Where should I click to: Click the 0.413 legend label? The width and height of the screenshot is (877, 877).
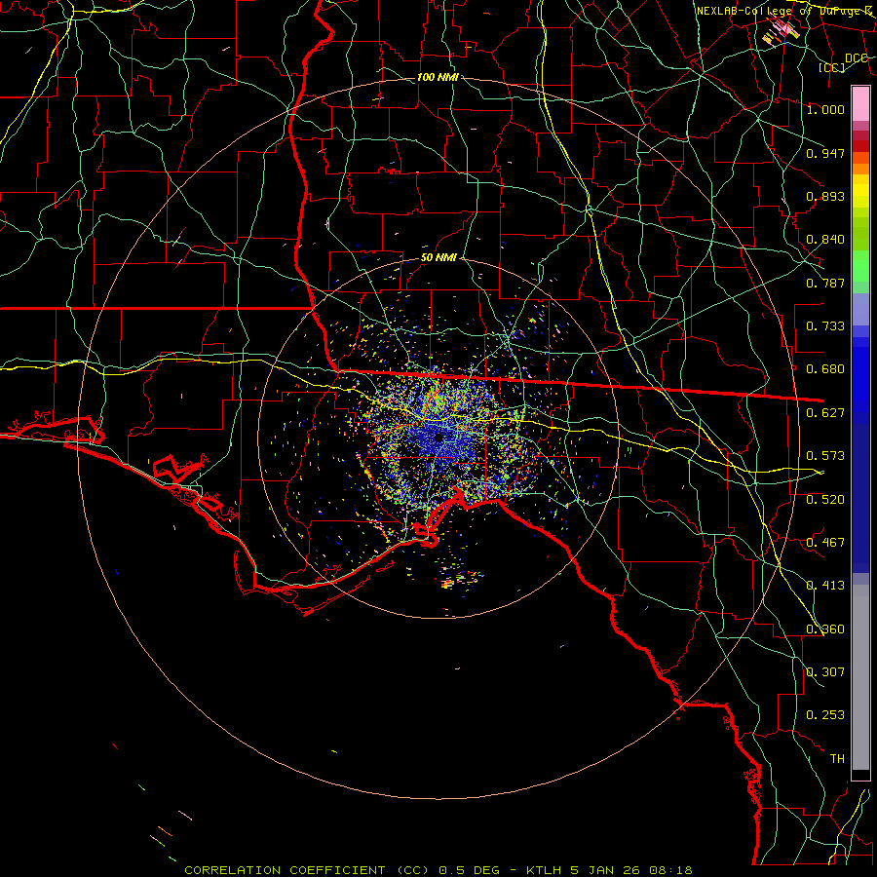[825, 586]
